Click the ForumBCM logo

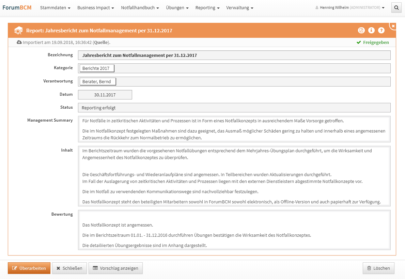[17, 7]
